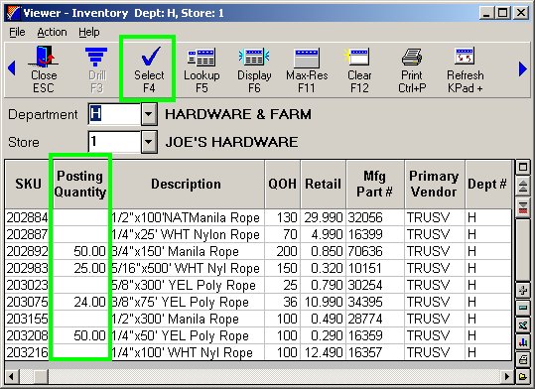Select SKU 203216 cell

pyautogui.click(x=28, y=352)
